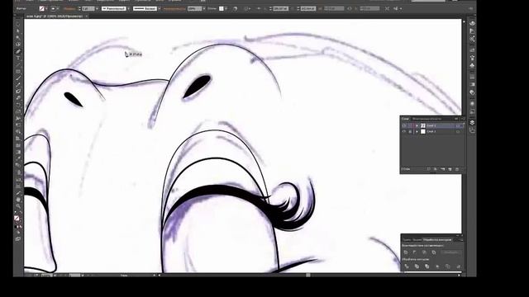
Task: Expand the bottom layer's contents
Action: [417, 131]
